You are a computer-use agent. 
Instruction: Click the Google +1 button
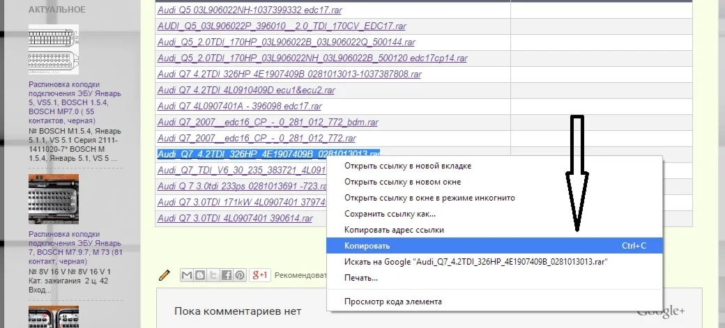[x=260, y=275]
